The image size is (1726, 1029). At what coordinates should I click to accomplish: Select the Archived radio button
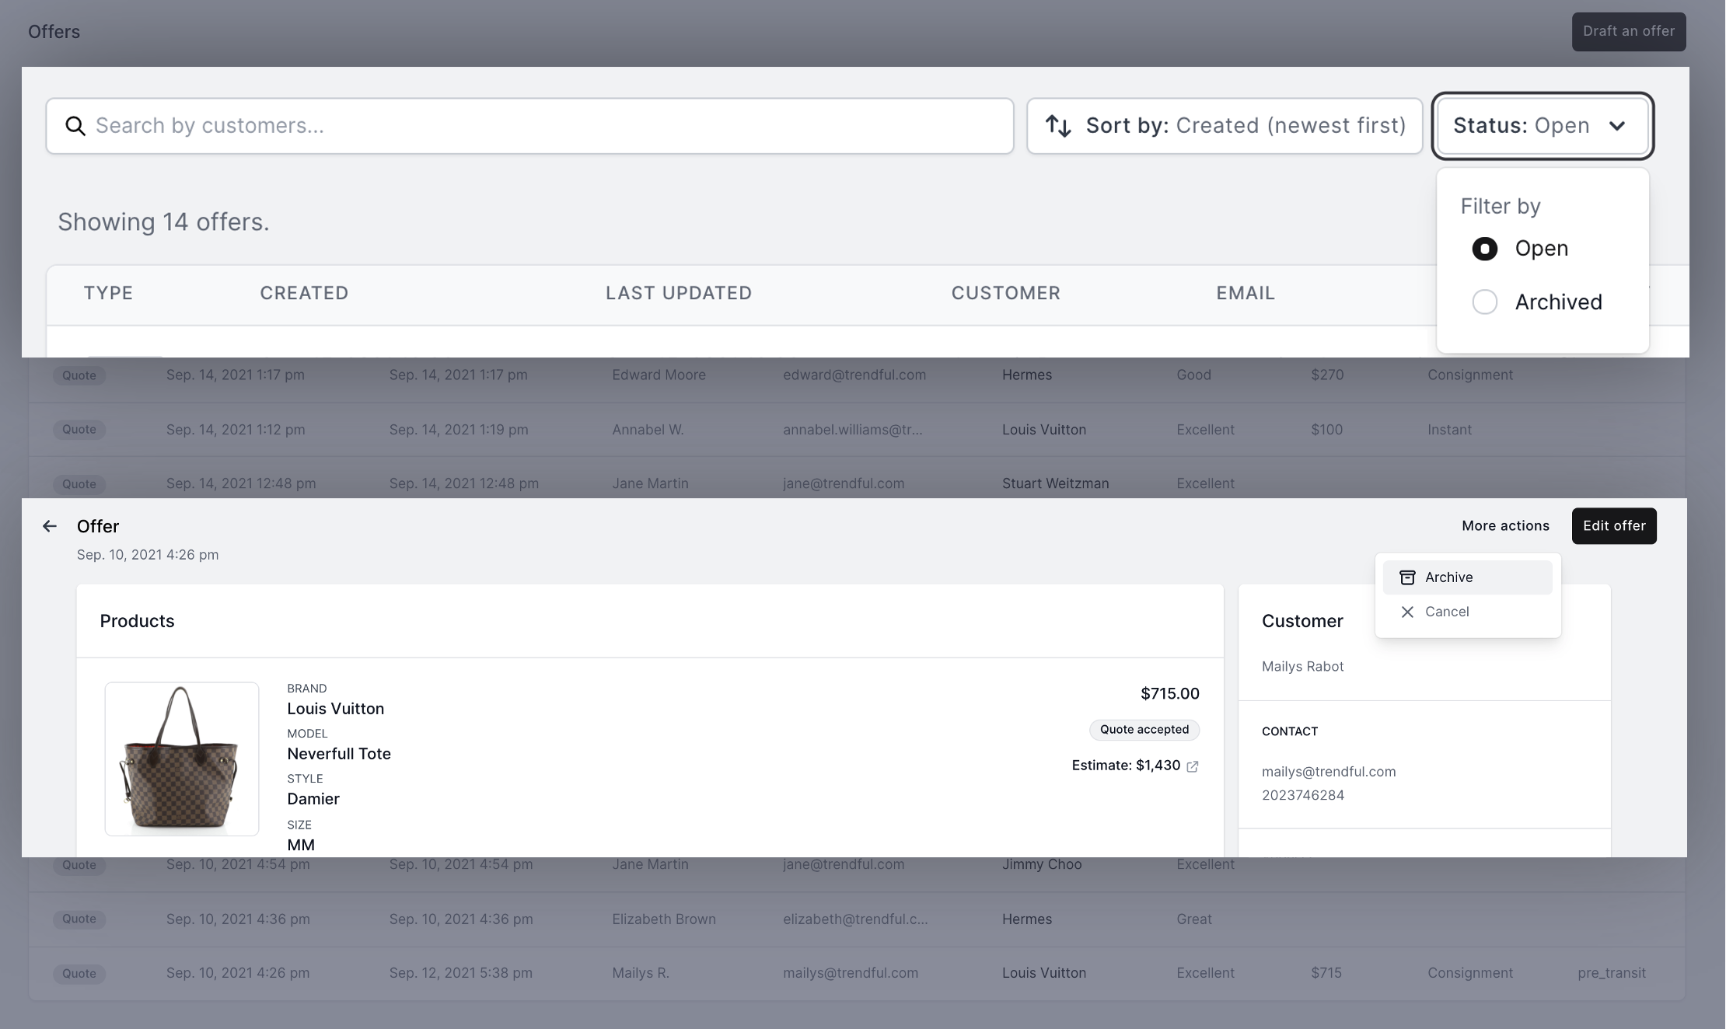(x=1484, y=302)
